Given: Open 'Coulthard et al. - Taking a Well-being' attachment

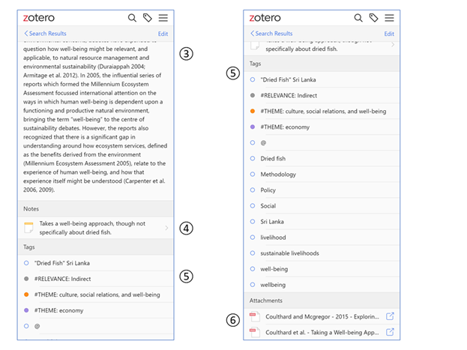Looking at the screenshot, I should 322,333.
